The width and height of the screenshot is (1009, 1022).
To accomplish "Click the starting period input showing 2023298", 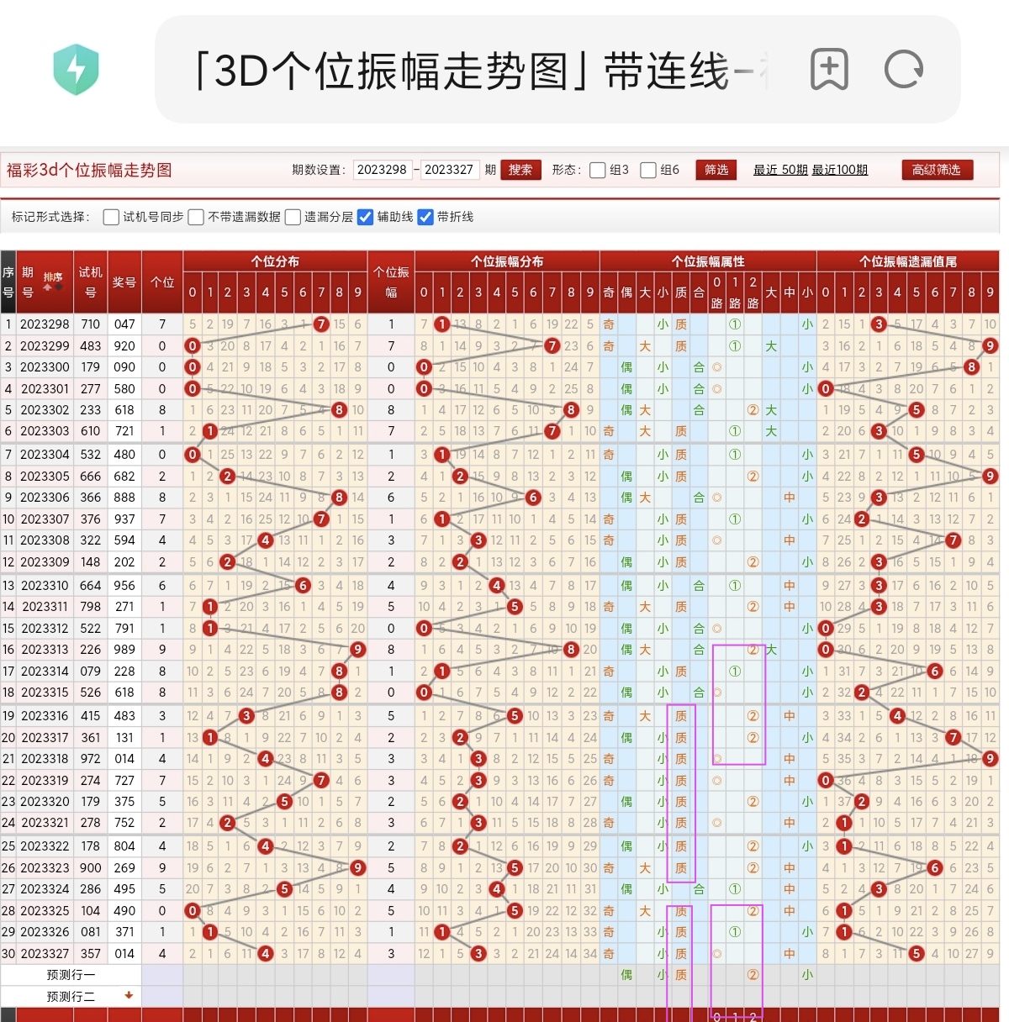I will tap(381, 169).
